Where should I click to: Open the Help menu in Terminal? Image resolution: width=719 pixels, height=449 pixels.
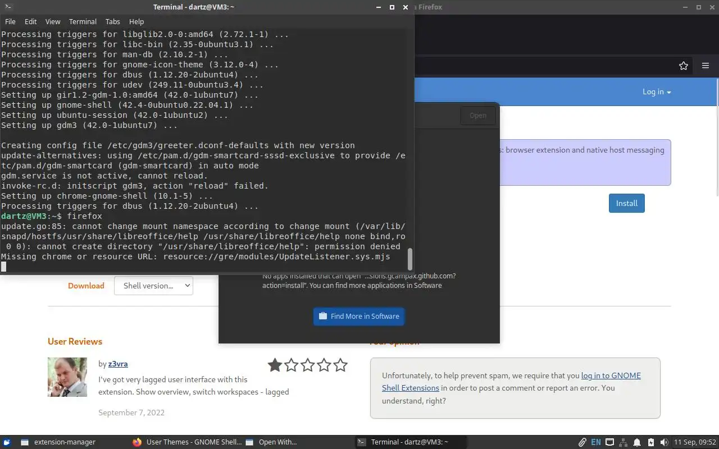click(136, 21)
